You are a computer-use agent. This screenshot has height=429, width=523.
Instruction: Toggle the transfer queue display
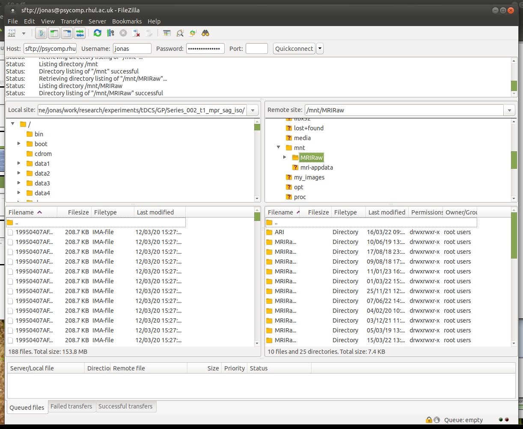coord(80,33)
